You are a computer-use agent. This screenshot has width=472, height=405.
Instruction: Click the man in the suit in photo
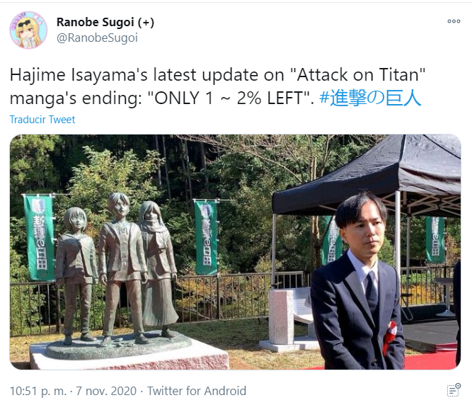pyautogui.click(x=357, y=282)
